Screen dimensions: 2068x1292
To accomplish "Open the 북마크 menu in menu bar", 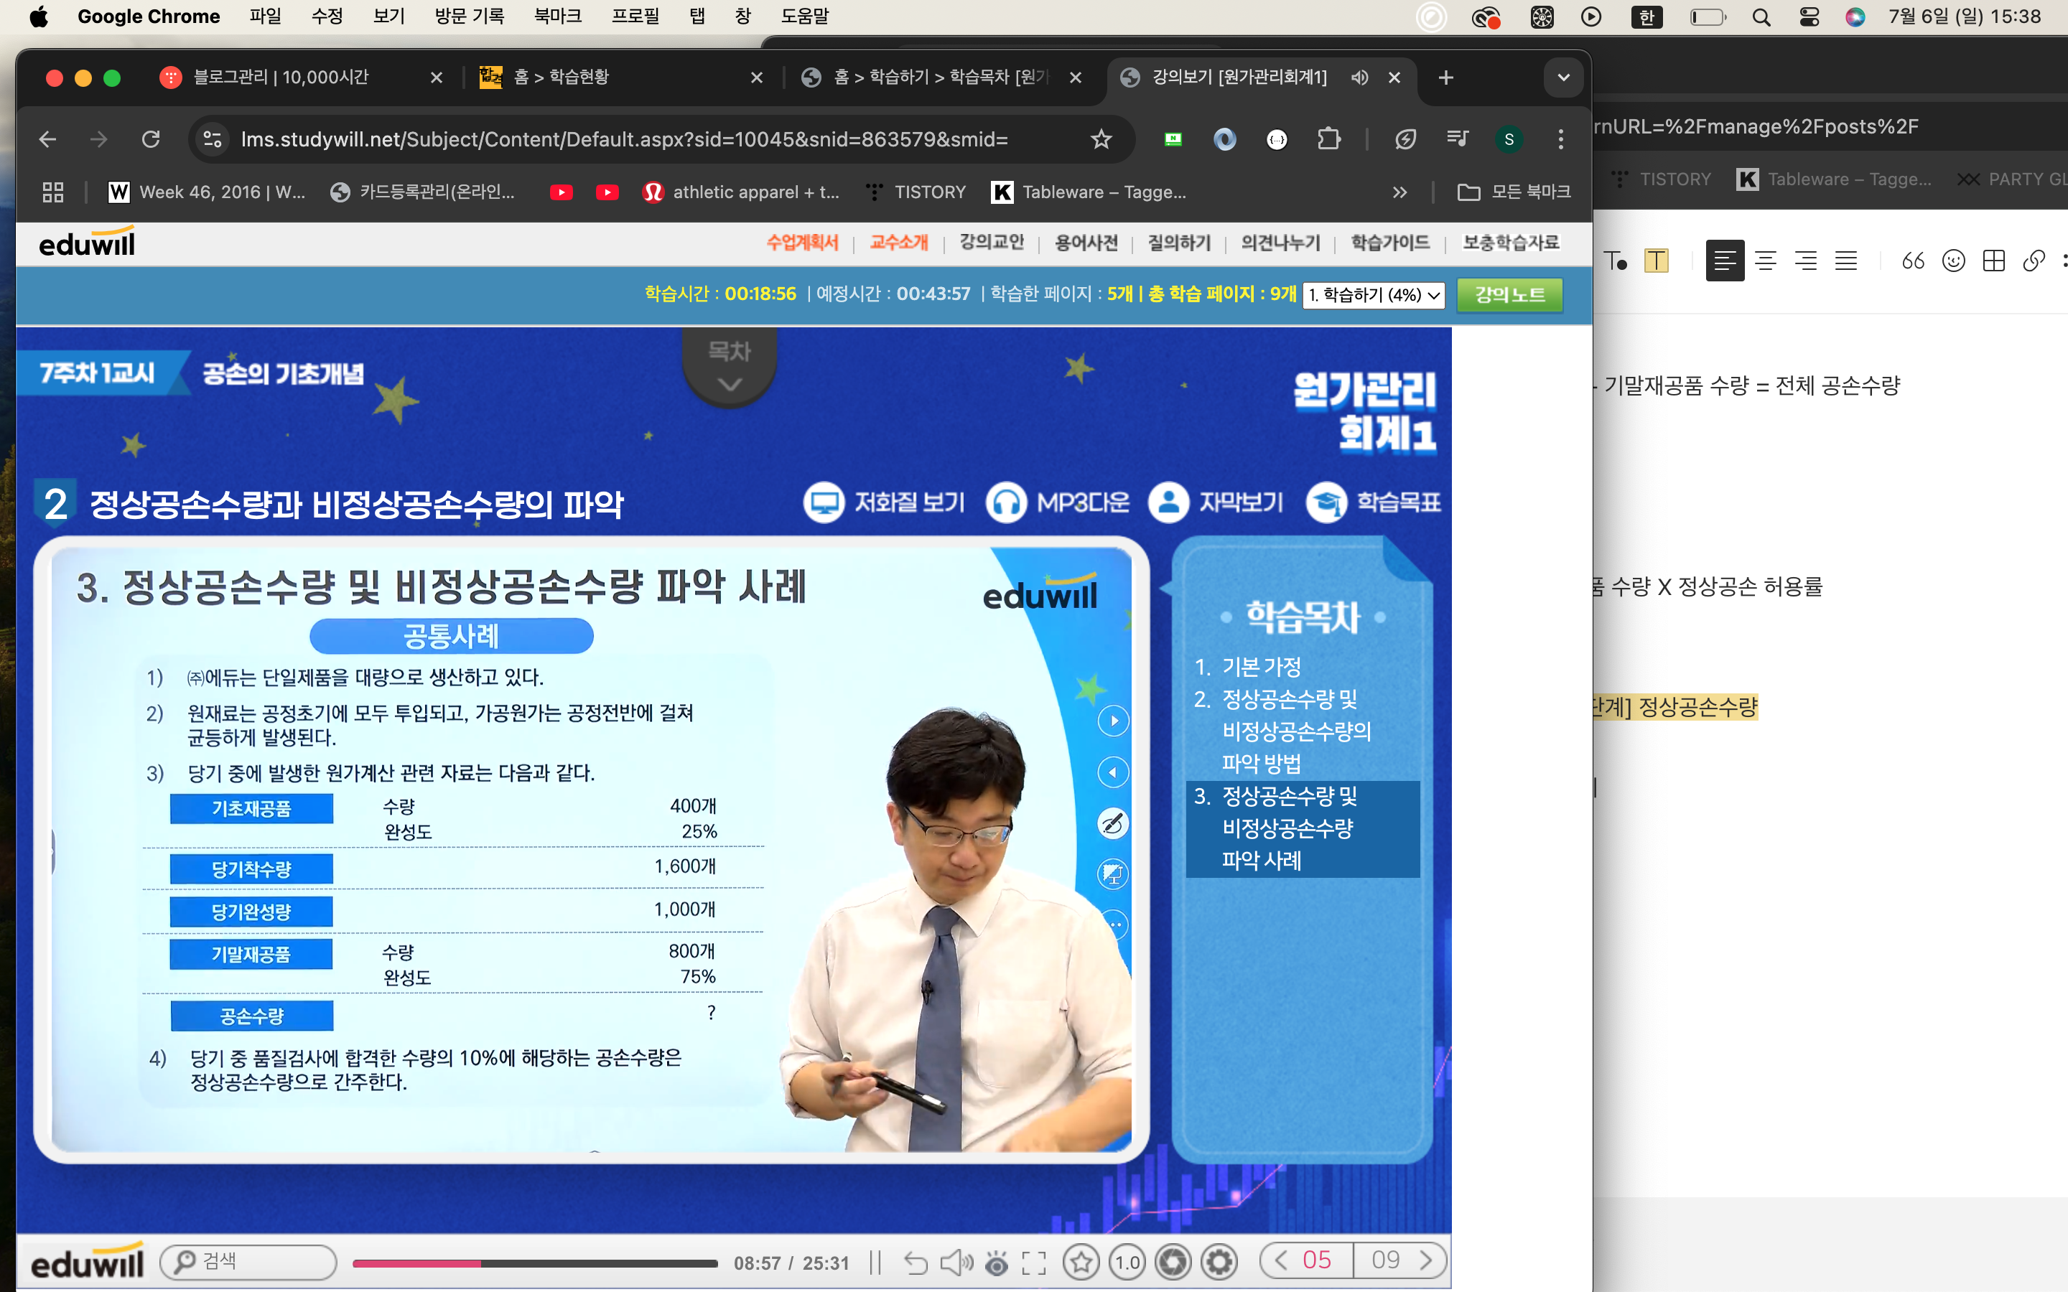I will [x=557, y=17].
